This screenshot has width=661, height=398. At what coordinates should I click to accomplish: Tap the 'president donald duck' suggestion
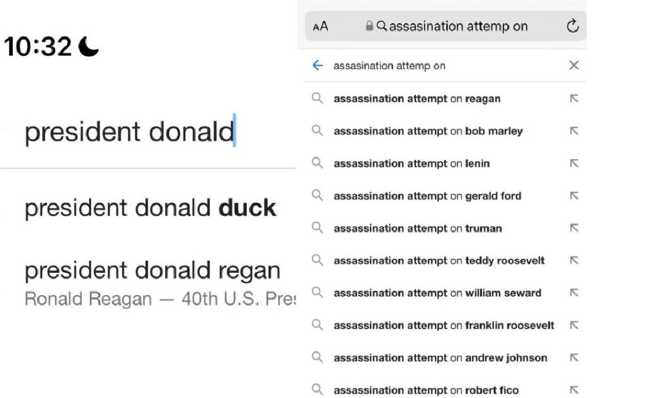[150, 208]
